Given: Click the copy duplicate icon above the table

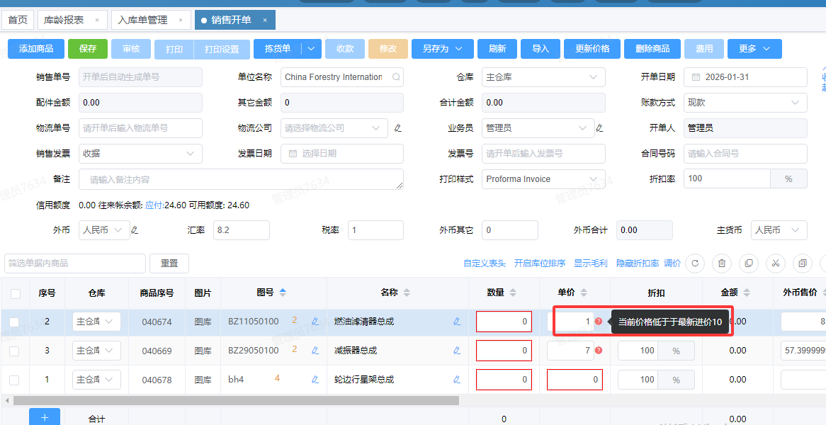Looking at the screenshot, I should (748, 263).
